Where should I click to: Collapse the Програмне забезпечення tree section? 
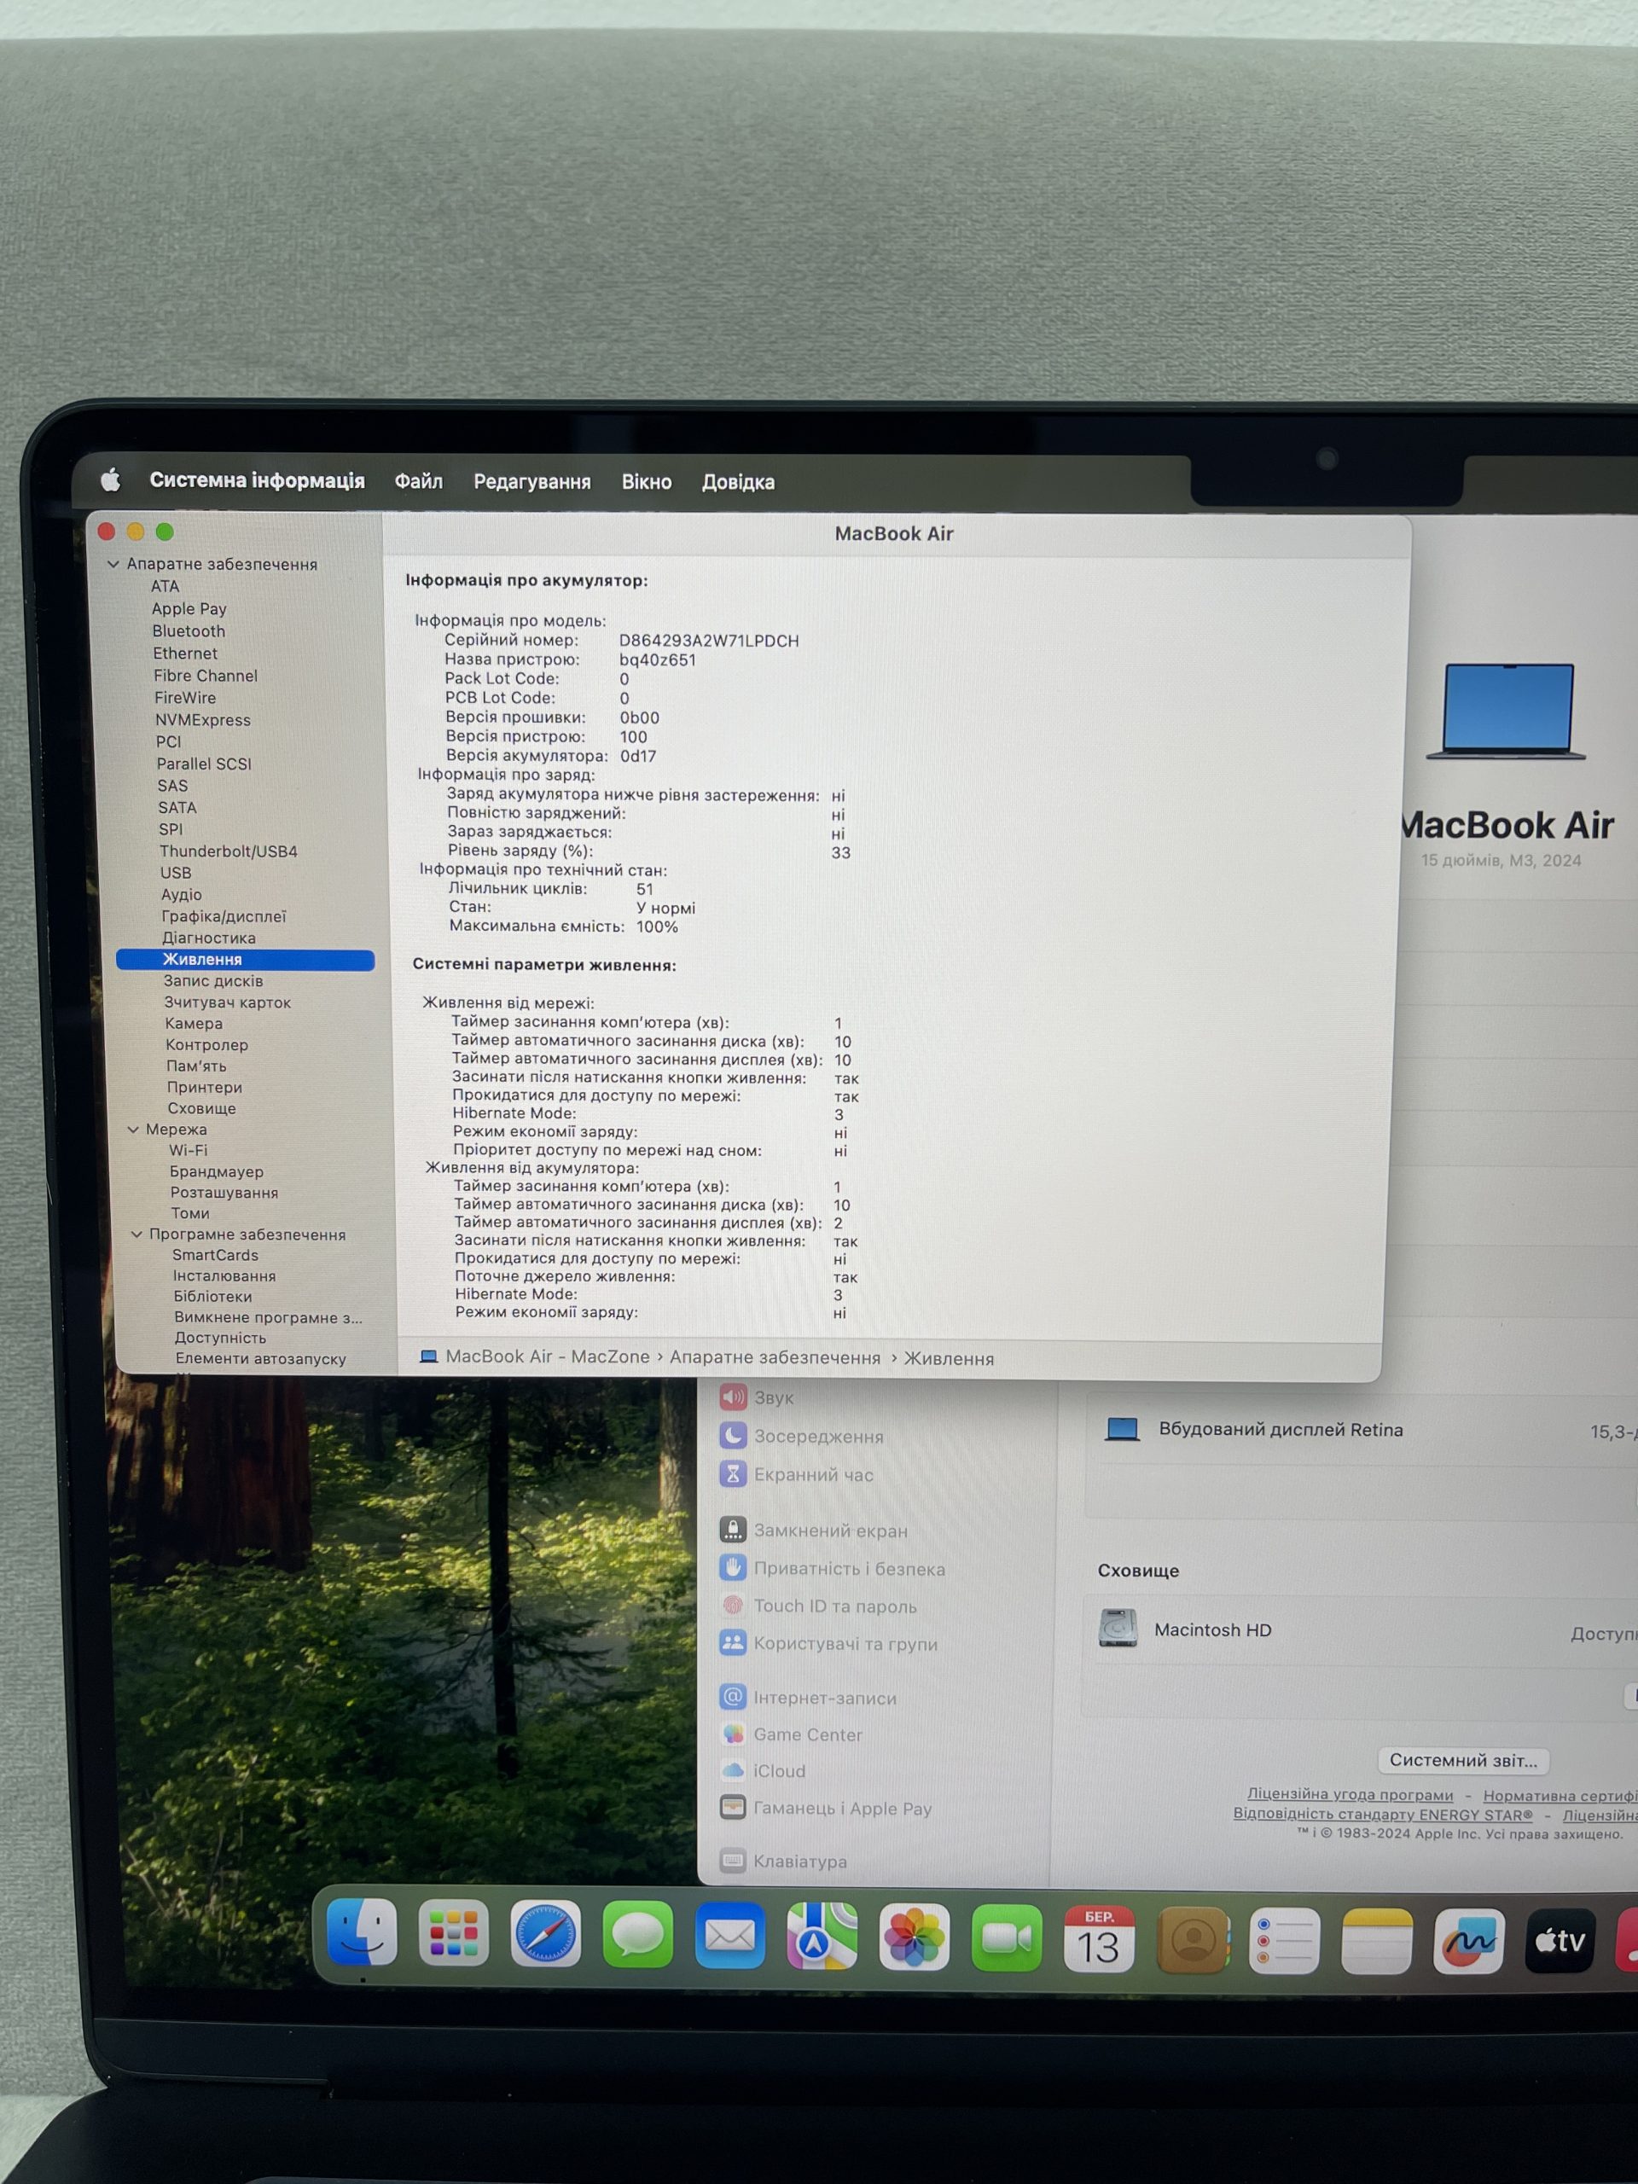tap(136, 1234)
